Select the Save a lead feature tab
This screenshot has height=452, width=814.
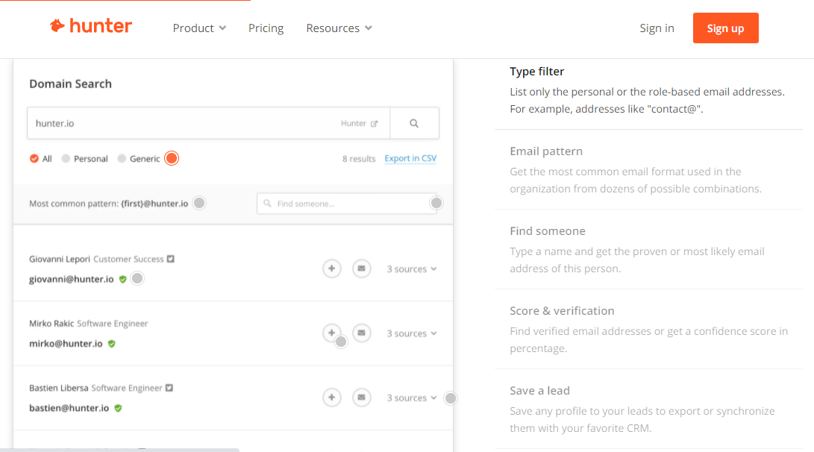click(648, 409)
